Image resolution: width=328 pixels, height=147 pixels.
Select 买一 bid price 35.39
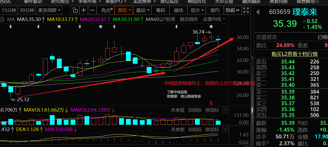[288, 92]
